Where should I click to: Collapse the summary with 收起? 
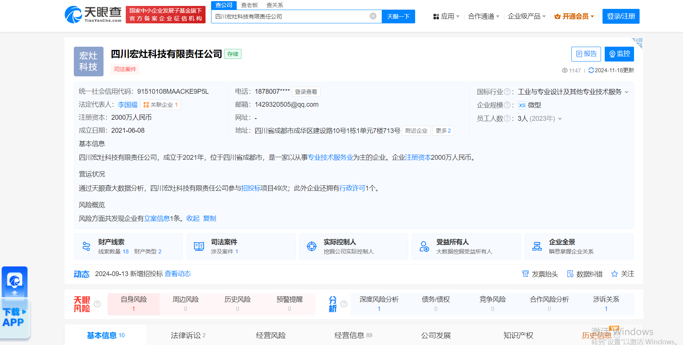[193, 218]
